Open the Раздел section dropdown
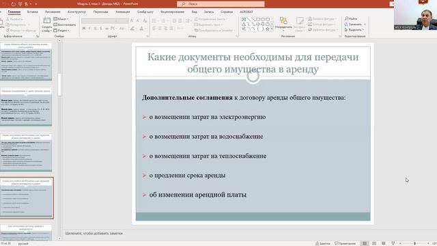Viewport: 437px width, 246px height. (61, 30)
